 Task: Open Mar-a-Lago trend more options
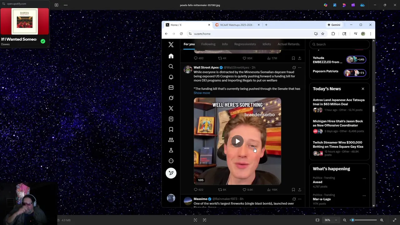(364, 196)
